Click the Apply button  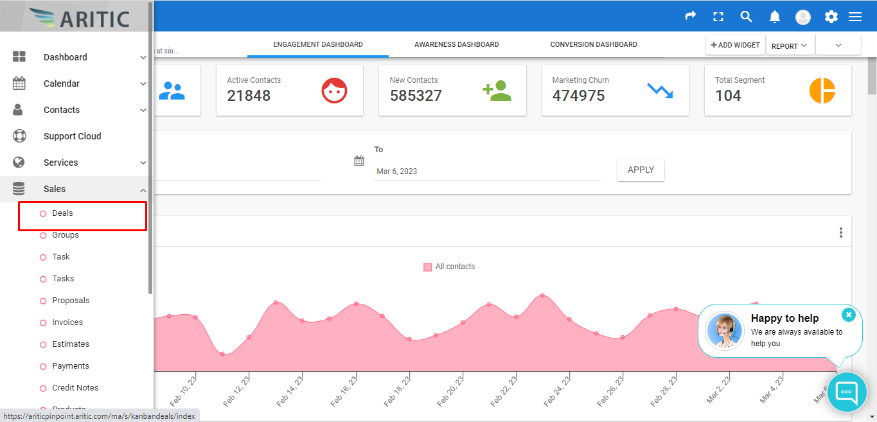[641, 170]
